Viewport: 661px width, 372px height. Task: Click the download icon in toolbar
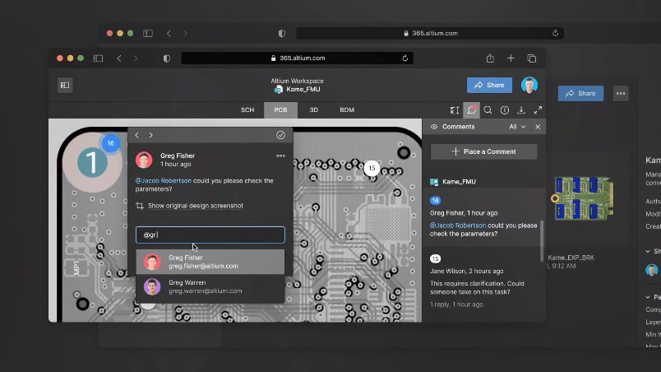(x=521, y=110)
